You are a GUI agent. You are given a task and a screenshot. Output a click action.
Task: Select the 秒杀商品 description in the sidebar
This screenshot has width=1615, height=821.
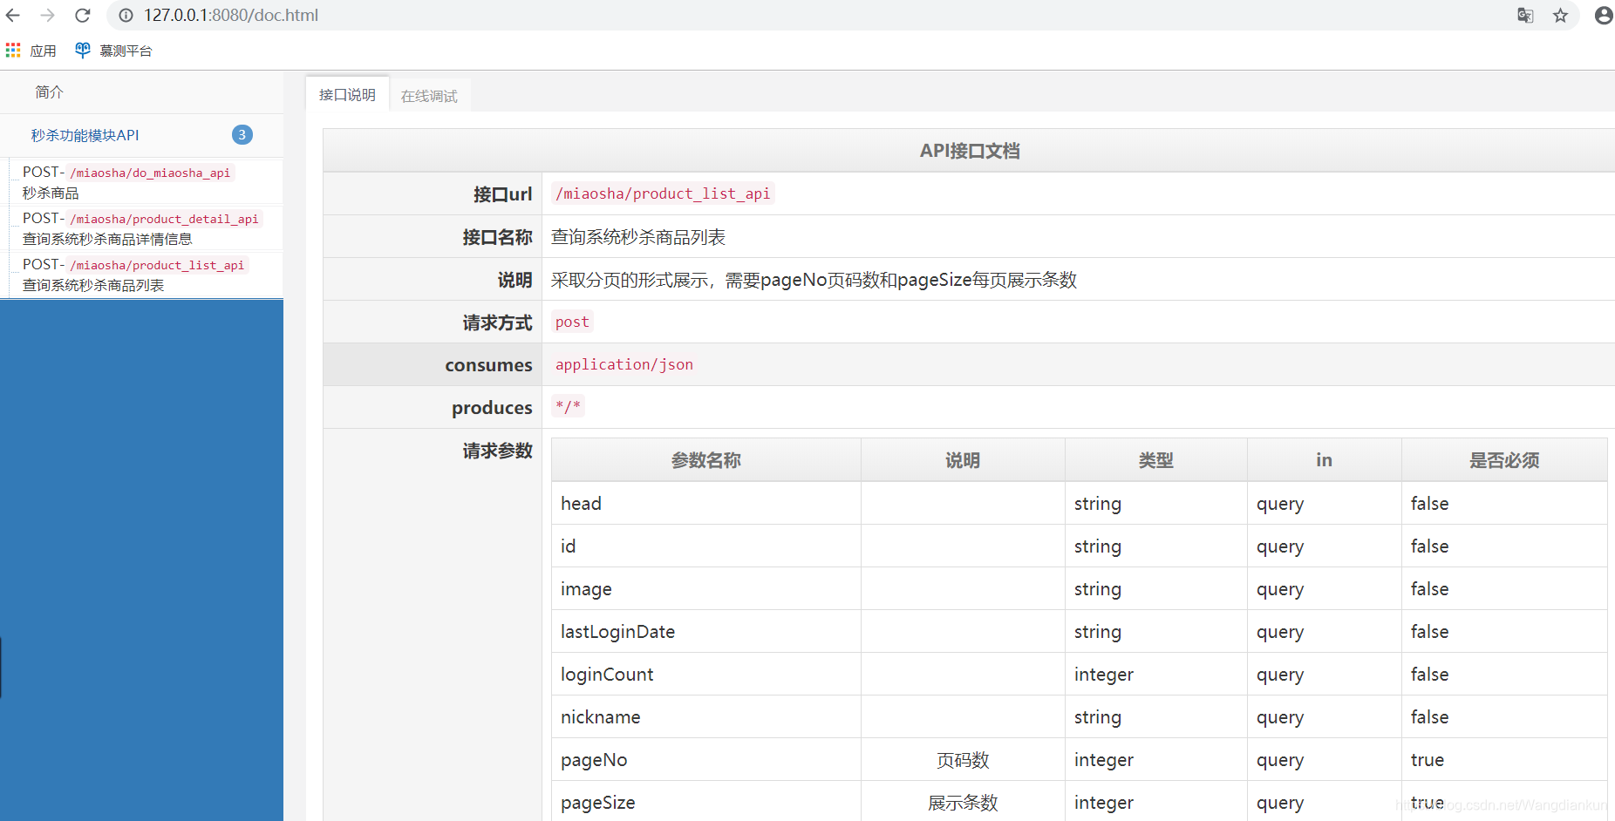click(x=51, y=193)
